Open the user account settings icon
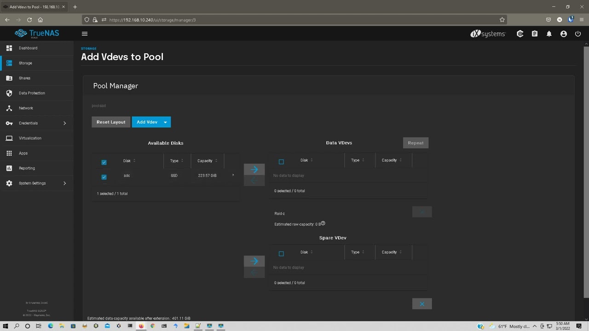589x331 pixels. 563,34
